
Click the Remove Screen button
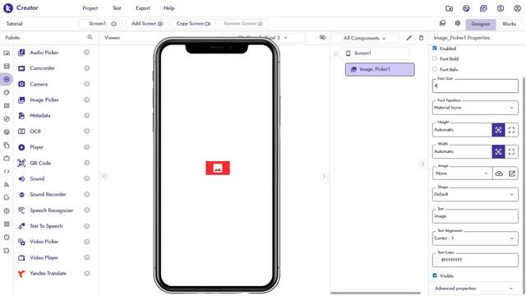click(x=243, y=24)
